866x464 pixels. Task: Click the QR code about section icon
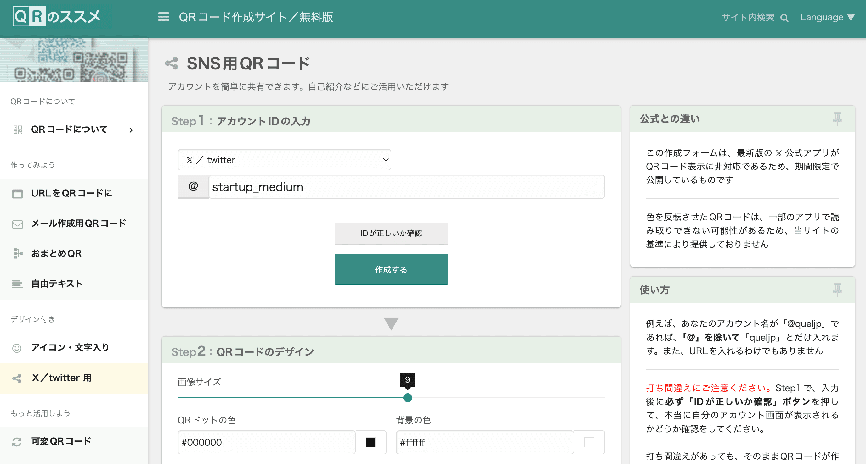coord(17,129)
